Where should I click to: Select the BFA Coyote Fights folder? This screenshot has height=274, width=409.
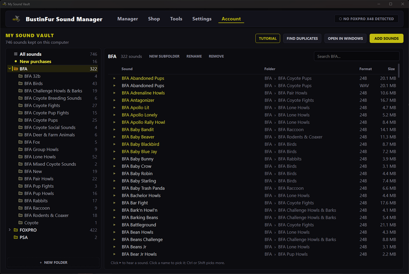tap(53, 105)
